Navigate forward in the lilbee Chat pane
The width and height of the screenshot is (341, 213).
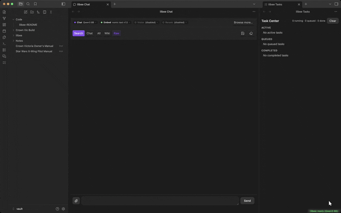tap(78, 12)
